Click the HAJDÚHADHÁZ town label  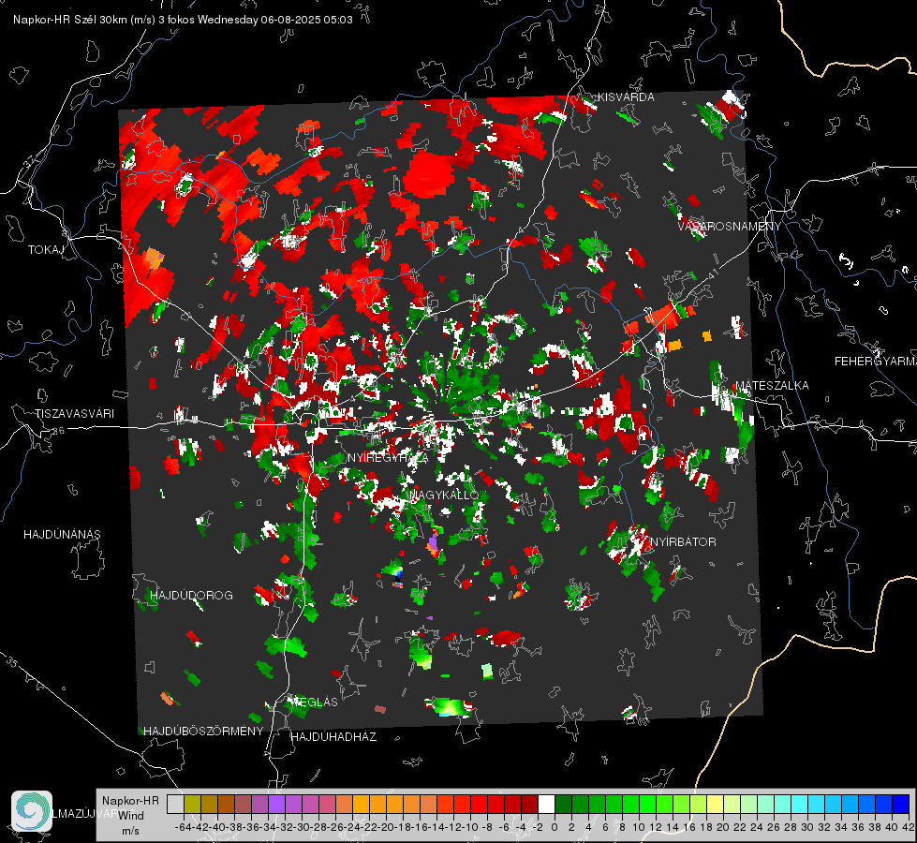[x=333, y=737]
